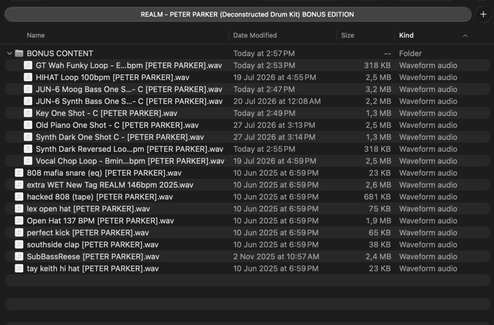Click audio icon of JUN-6 Moog Bass
The image size is (494, 325).
click(x=28, y=89)
